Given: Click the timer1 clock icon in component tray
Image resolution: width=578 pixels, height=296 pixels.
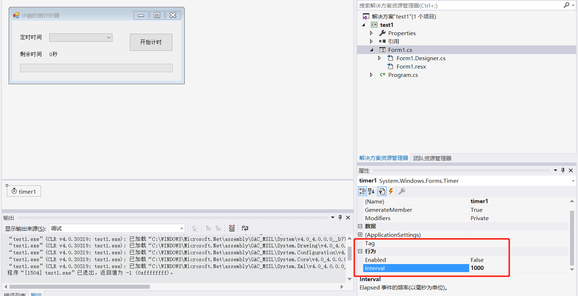Looking at the screenshot, I should (x=14, y=191).
